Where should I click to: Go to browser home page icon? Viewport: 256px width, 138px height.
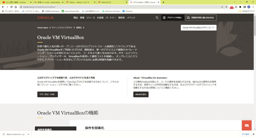16,7
